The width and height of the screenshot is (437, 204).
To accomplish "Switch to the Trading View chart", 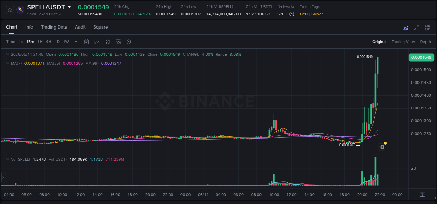I will (x=403, y=42).
